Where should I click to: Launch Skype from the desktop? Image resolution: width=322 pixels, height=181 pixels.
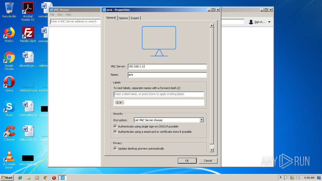click(9, 109)
